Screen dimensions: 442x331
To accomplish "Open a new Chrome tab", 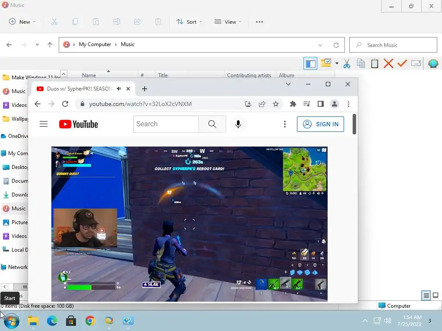I will [145, 89].
